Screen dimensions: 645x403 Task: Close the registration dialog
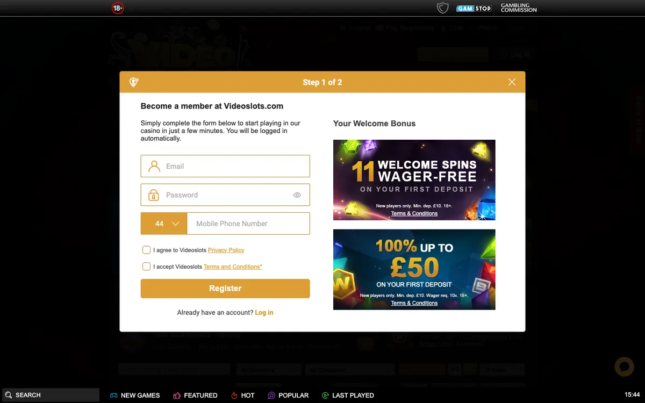click(x=512, y=82)
